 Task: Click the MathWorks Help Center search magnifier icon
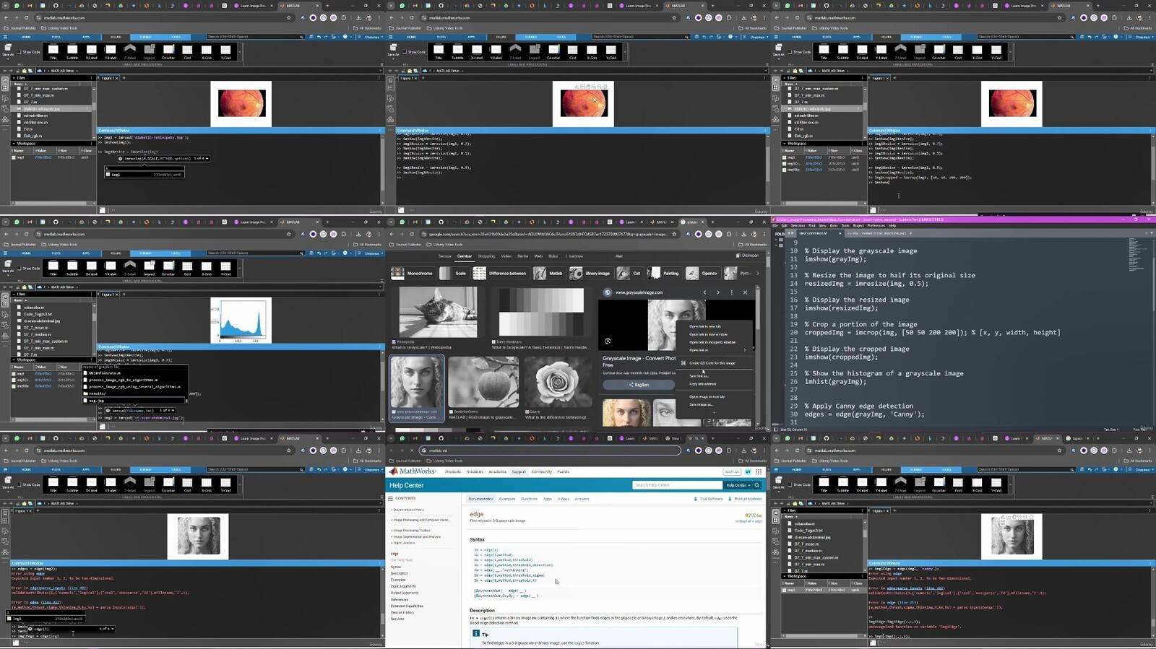tap(757, 485)
